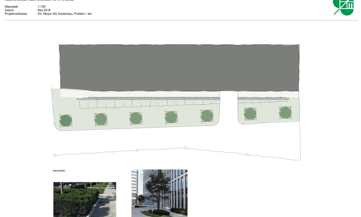Click the dark gray building rectangle
Screen dimensions: 361x217
click(179, 67)
